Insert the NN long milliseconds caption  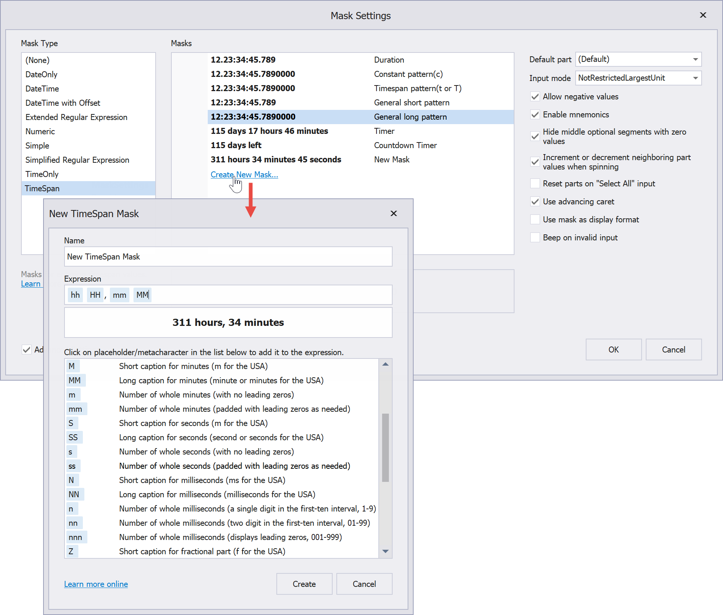click(74, 494)
